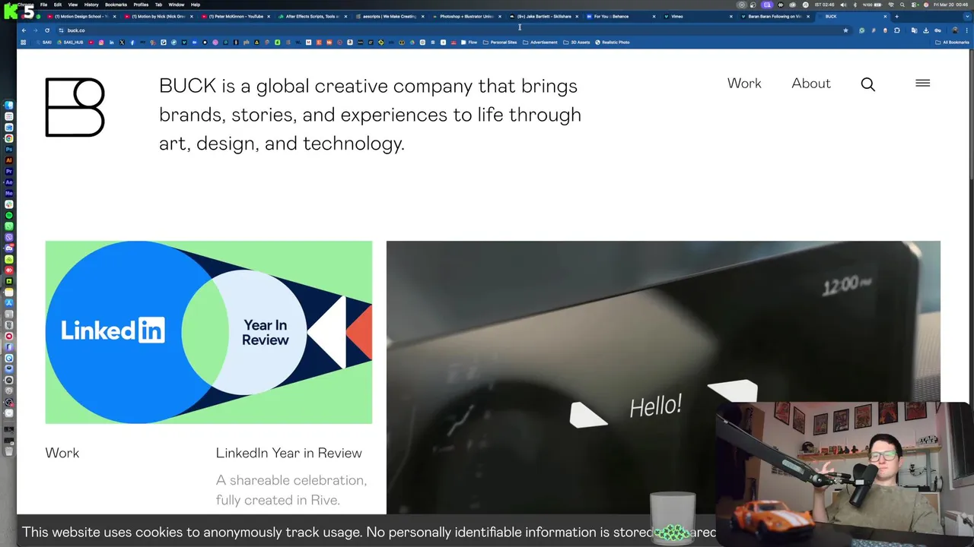Image resolution: width=974 pixels, height=547 pixels.
Task: Go back one page in Chrome
Action: coord(24,30)
